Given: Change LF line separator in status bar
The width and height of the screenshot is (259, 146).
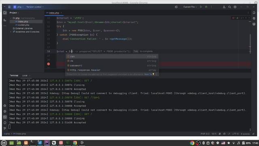Looking at the screenshot, I should coord(229,134).
